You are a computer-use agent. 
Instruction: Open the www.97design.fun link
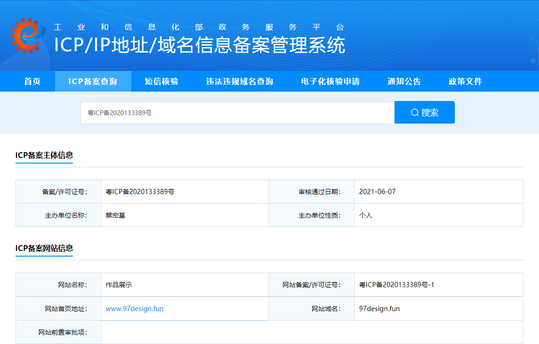[x=135, y=309]
